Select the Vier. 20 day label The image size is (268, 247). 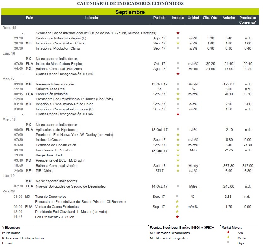pyautogui.click(x=9, y=191)
